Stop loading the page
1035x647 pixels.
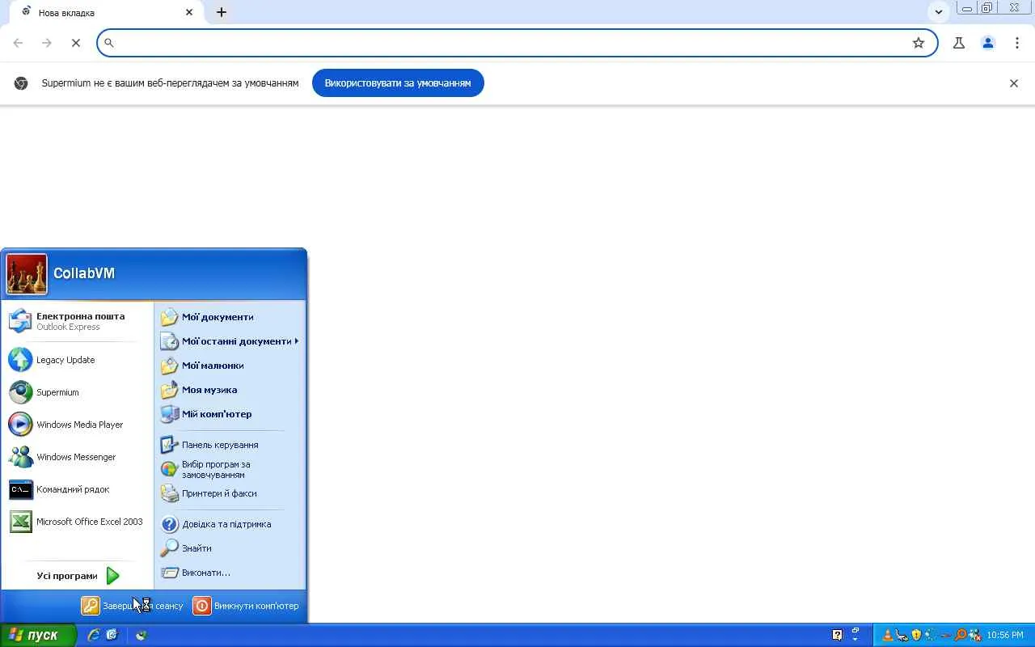click(76, 43)
